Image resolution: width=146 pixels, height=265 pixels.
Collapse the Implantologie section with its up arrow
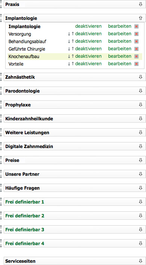point(140,18)
